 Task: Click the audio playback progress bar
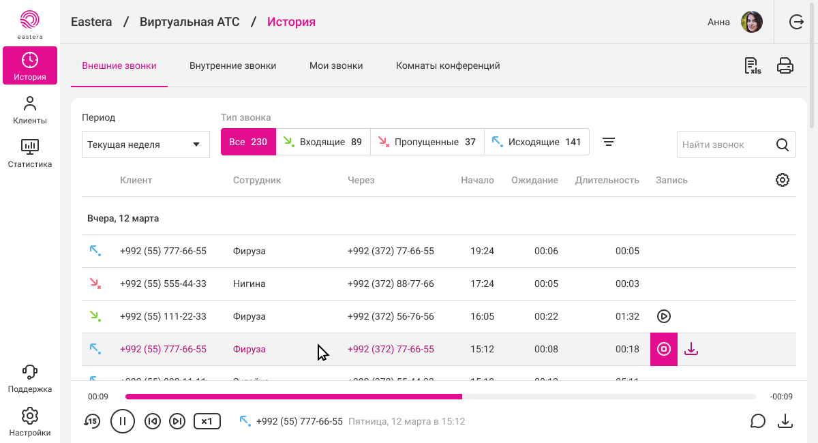point(440,397)
